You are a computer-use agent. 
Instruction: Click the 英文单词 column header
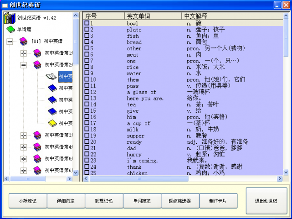coord(154,16)
